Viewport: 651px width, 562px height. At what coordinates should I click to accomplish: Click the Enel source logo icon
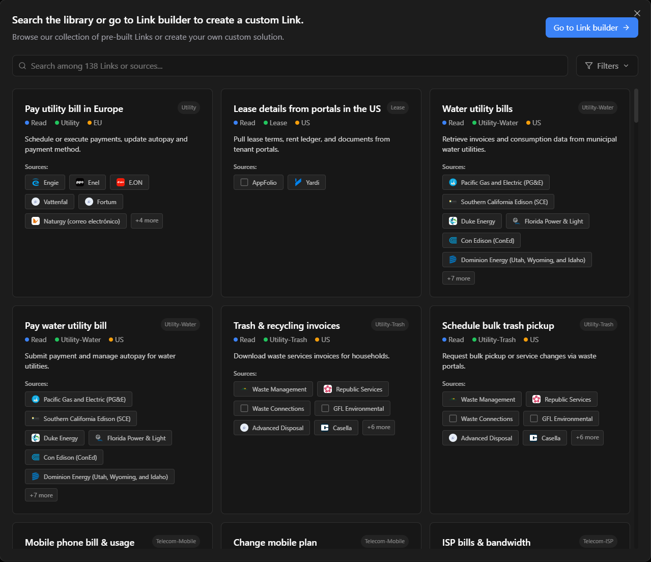pyautogui.click(x=80, y=183)
